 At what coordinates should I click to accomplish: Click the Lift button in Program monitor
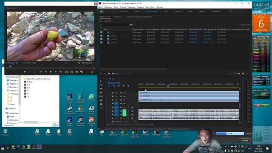pos(67,72)
